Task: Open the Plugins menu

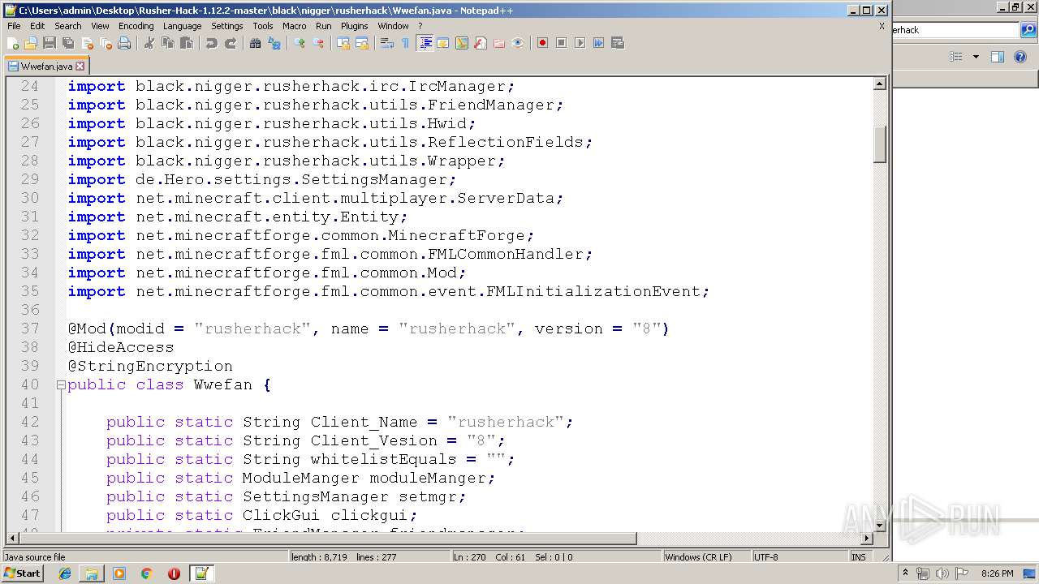Action: click(x=354, y=26)
